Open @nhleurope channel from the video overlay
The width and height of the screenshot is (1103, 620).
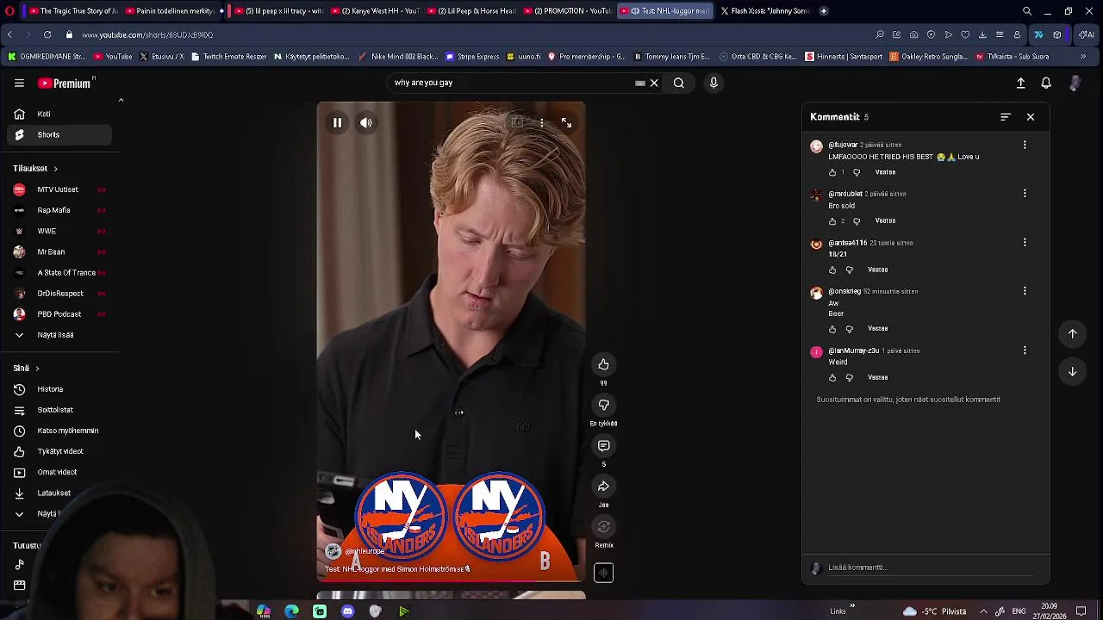[x=365, y=551]
